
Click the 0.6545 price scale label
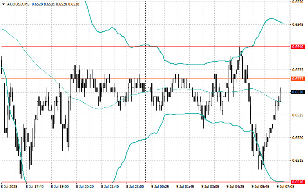[x=298, y=25]
